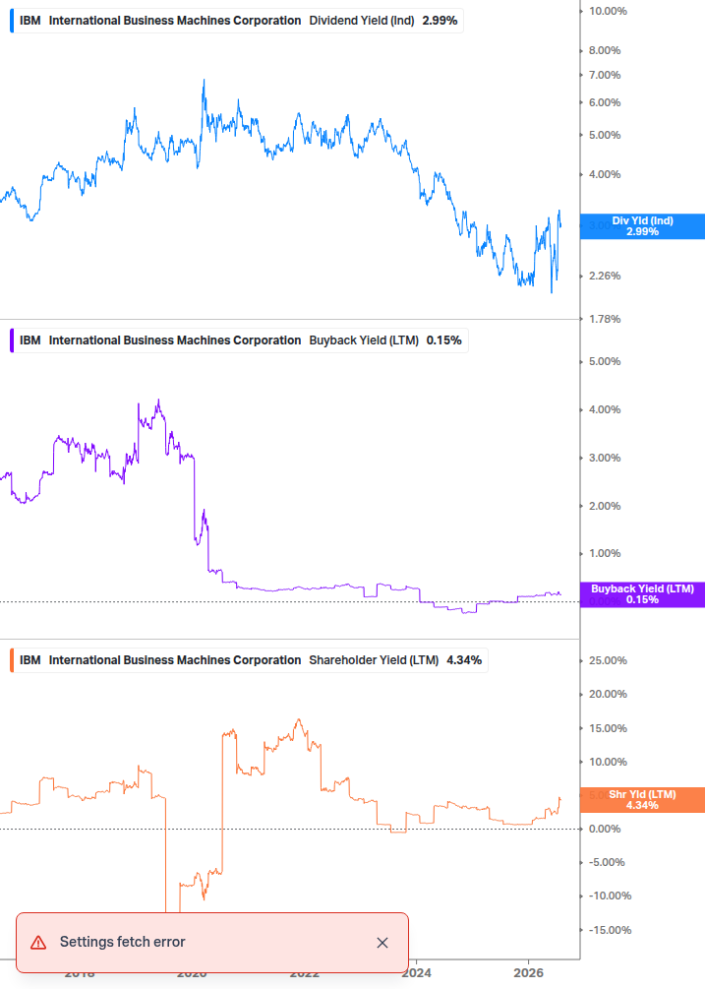Select the Shareholder Yield (LTM) legend label
Screen dimensions: 705x989
point(374,660)
